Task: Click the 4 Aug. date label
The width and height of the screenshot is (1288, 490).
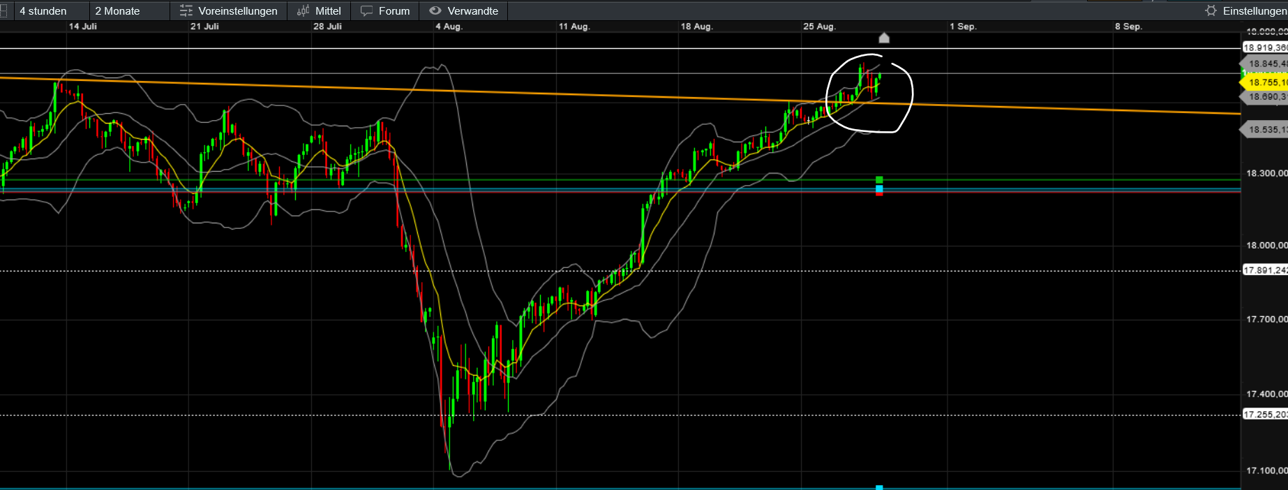Action: coord(449,27)
